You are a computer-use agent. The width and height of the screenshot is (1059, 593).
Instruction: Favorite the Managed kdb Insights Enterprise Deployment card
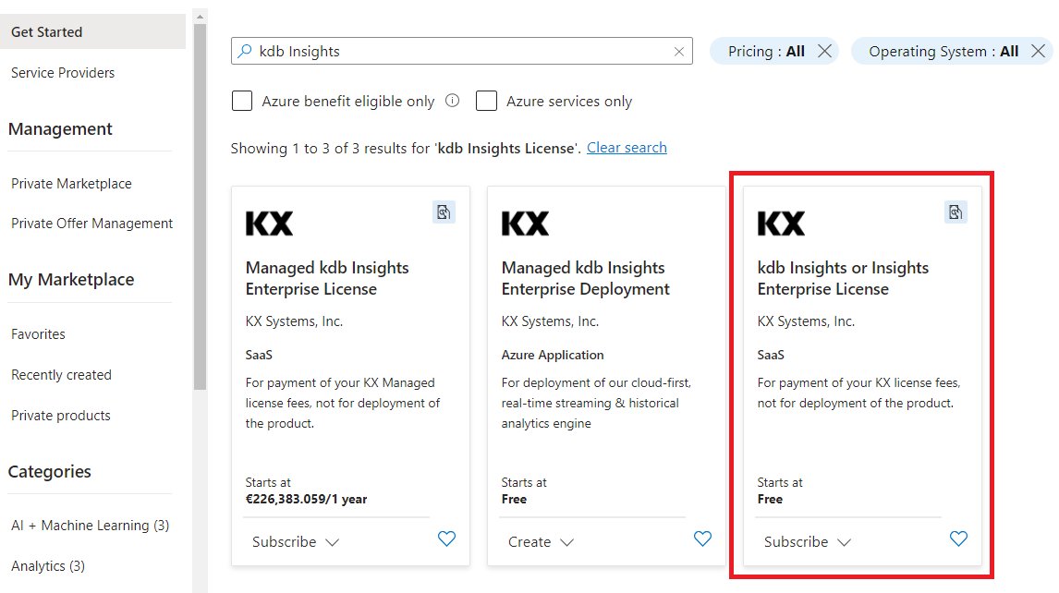click(702, 539)
